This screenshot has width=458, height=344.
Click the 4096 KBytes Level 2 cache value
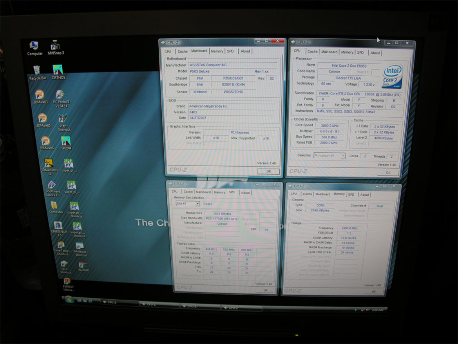pyautogui.click(x=383, y=138)
